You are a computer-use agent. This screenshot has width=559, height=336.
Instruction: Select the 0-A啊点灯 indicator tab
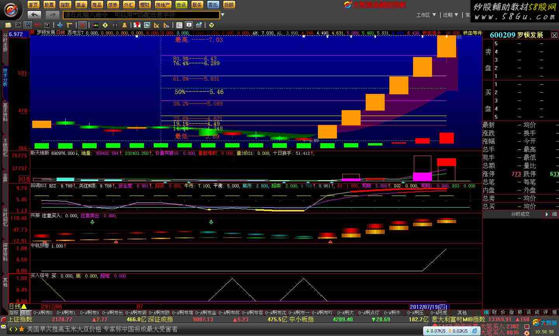click(369, 312)
